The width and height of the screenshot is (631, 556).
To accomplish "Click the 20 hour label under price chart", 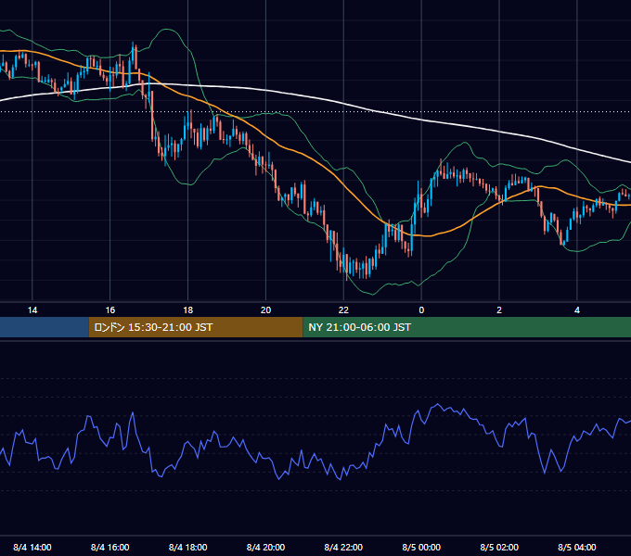I will [265, 310].
